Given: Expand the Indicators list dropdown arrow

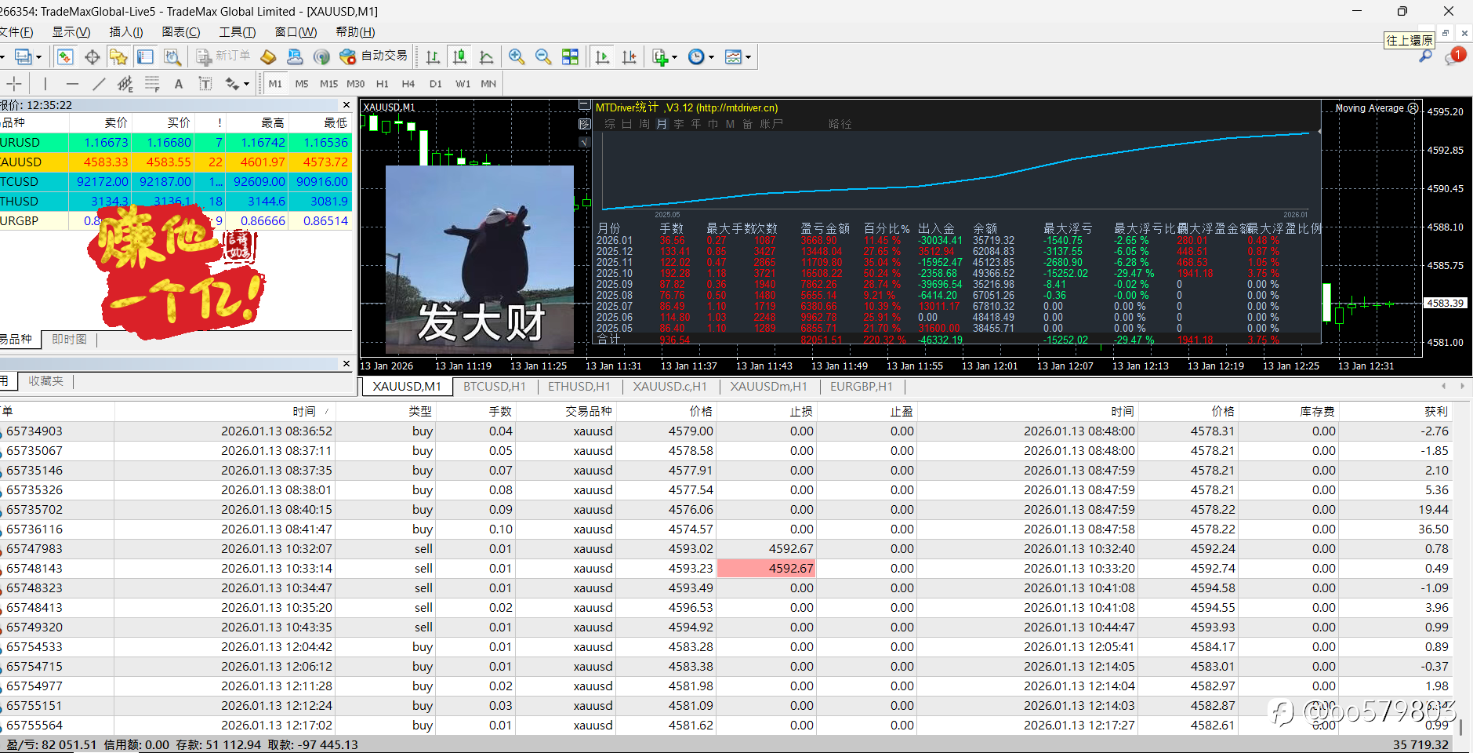Looking at the screenshot, I should [x=674, y=57].
